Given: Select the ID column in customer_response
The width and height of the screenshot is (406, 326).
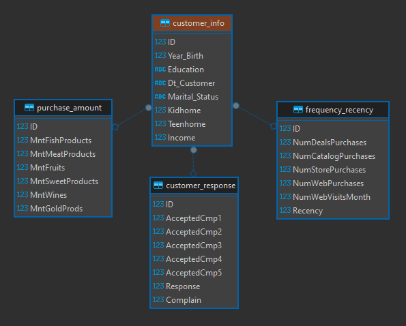Looking at the screenshot, I should 194,205.
